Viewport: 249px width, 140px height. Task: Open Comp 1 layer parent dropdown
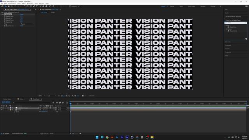click(62, 110)
